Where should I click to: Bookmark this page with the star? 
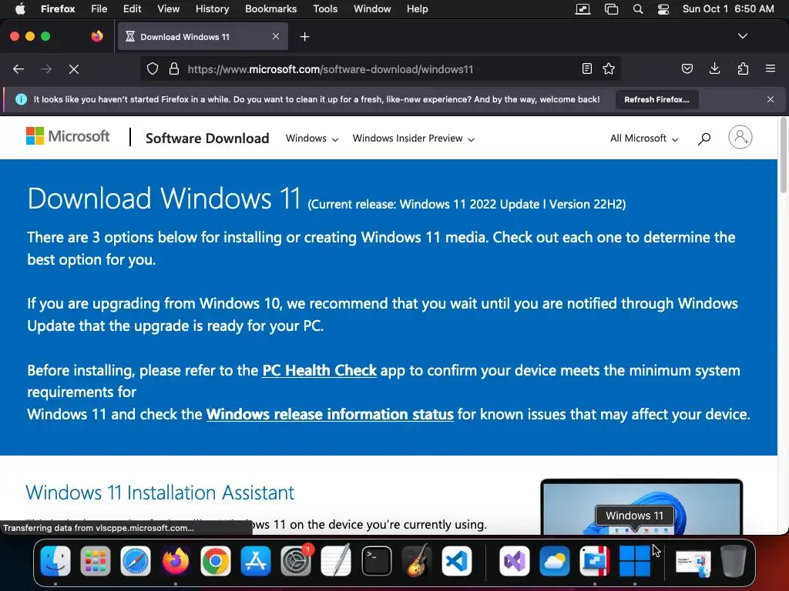point(609,68)
